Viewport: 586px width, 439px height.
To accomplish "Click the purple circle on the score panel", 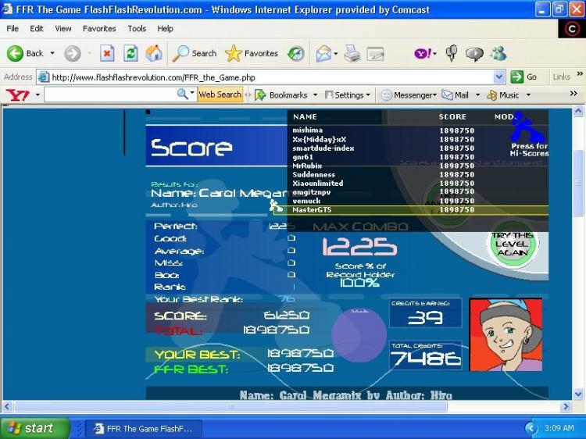I will click(359, 334).
